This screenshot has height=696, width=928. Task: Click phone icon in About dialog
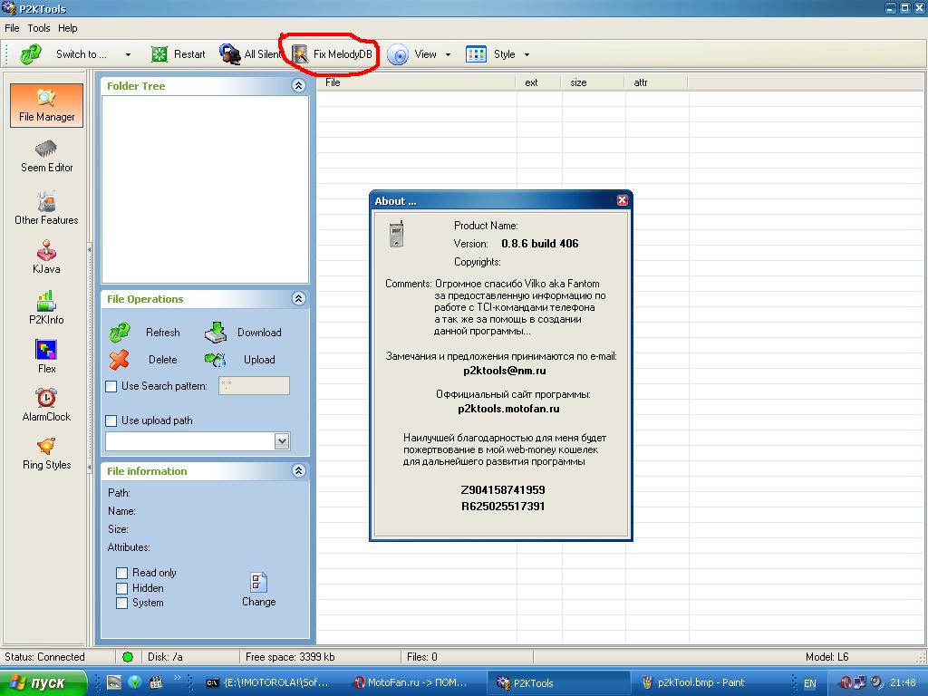point(397,234)
